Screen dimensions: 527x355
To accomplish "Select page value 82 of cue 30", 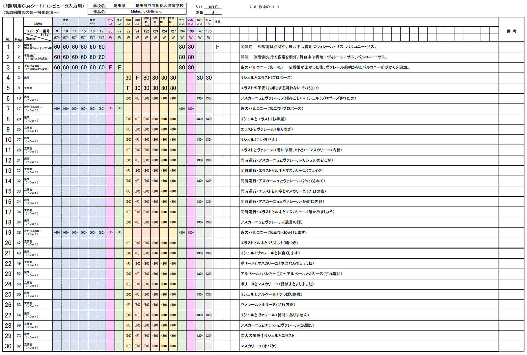I will click(x=19, y=346).
